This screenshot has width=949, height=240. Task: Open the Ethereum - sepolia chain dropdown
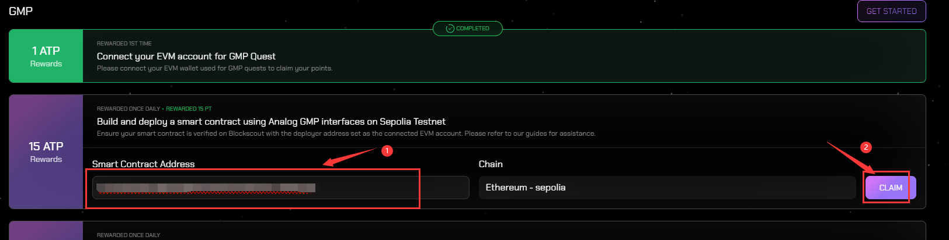click(x=667, y=188)
